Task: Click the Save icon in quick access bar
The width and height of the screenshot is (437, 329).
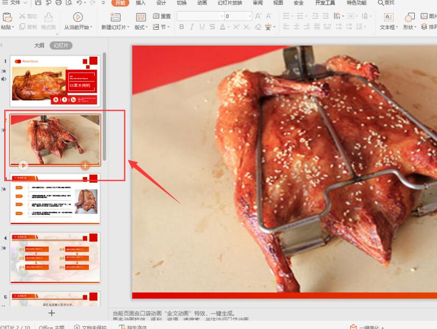Action: click(x=38, y=3)
